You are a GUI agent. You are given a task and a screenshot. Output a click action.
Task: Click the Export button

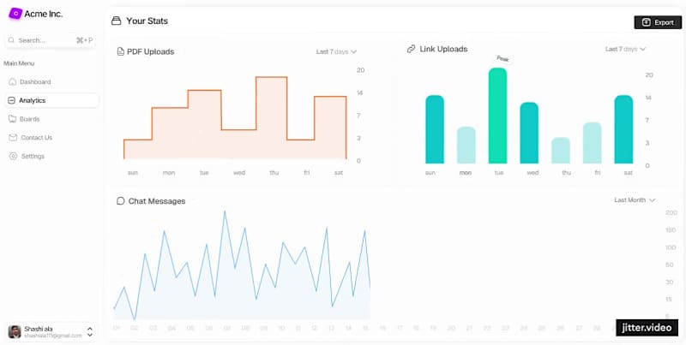click(x=658, y=22)
